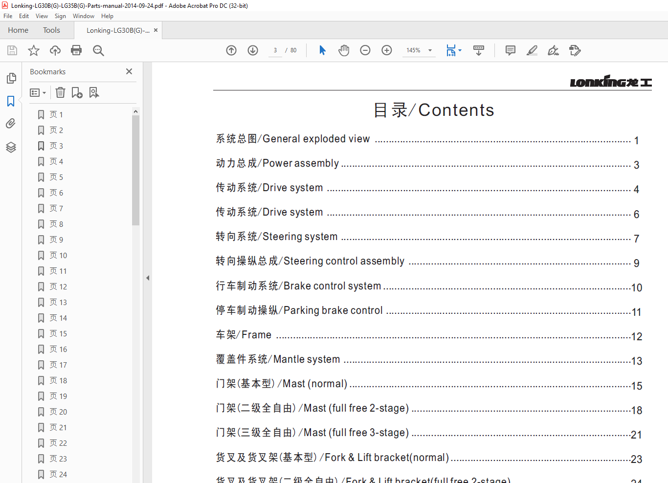Click the Brake control system contents entry
The width and height of the screenshot is (668, 483).
coord(429,286)
